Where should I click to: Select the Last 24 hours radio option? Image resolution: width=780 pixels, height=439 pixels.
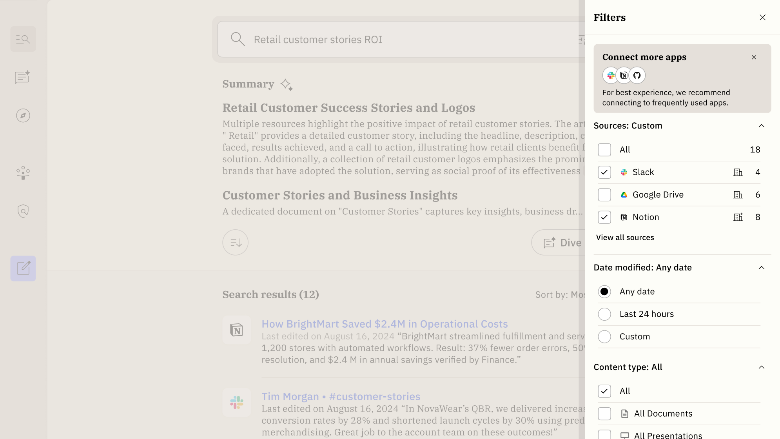pyautogui.click(x=604, y=314)
